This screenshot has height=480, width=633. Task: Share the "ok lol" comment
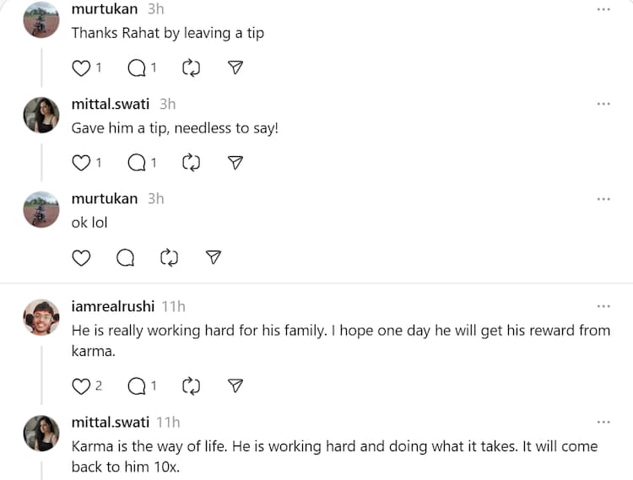[214, 258]
